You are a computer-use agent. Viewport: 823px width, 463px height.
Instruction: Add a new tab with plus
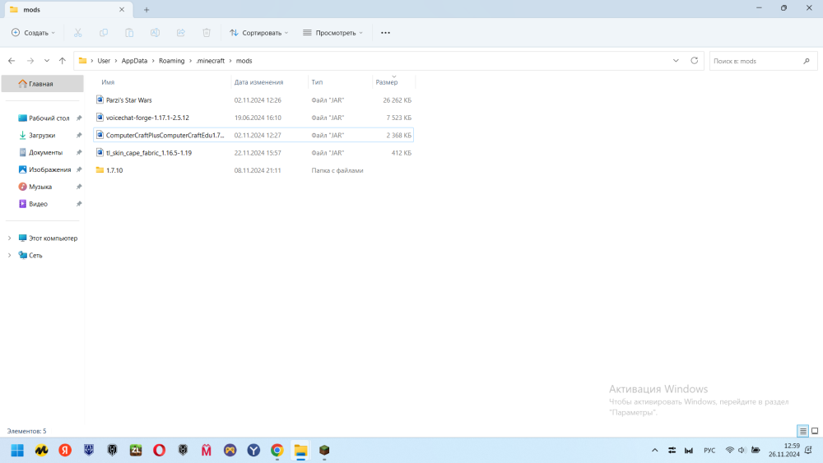pyautogui.click(x=146, y=9)
